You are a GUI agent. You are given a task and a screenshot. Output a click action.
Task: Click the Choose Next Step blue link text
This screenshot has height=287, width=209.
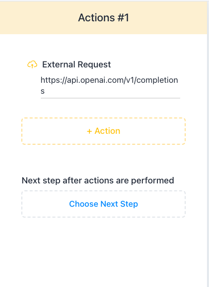[104, 204]
